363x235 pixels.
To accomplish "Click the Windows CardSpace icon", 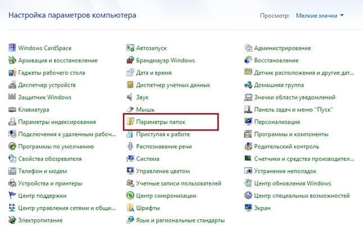I will tap(12, 48).
